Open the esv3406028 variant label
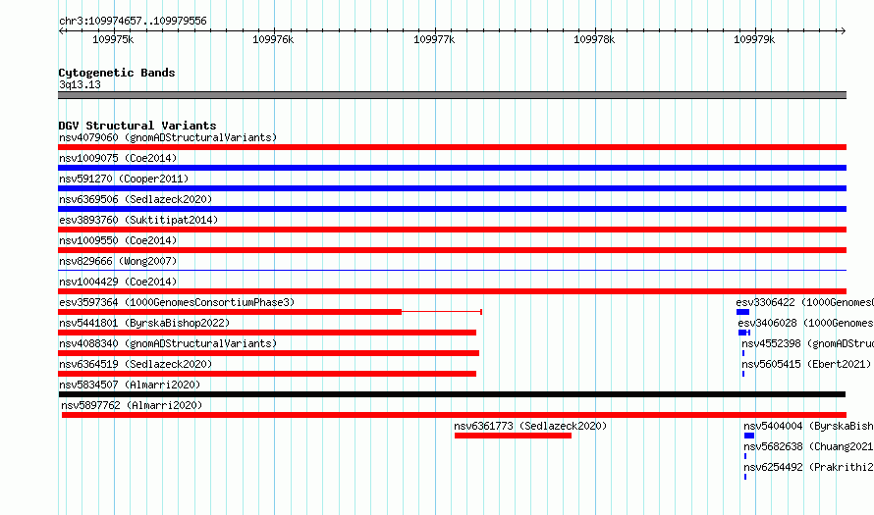The width and height of the screenshot is (874, 515). [806, 323]
